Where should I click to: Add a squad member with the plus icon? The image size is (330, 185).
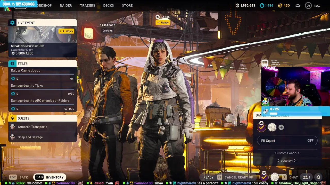click(281, 127)
